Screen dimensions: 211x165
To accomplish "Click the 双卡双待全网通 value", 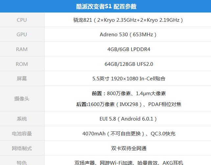I will pos(129,148).
